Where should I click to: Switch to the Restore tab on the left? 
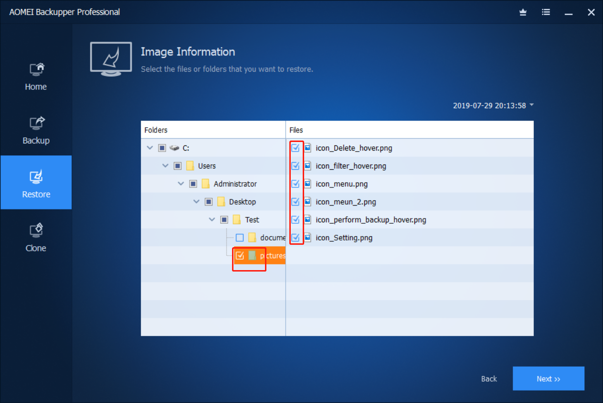[36, 183]
